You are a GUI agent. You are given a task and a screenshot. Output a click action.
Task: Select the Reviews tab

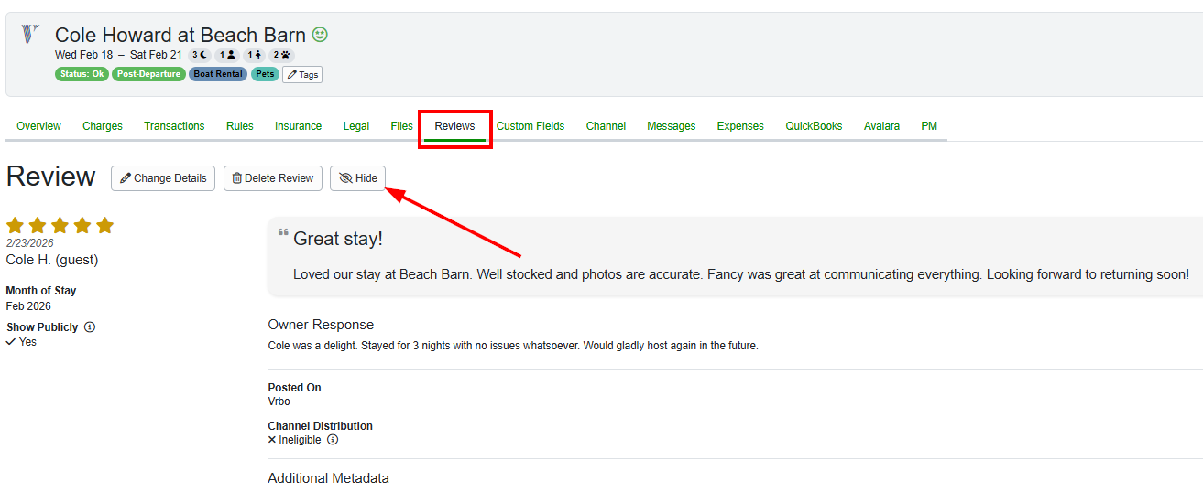coord(455,126)
